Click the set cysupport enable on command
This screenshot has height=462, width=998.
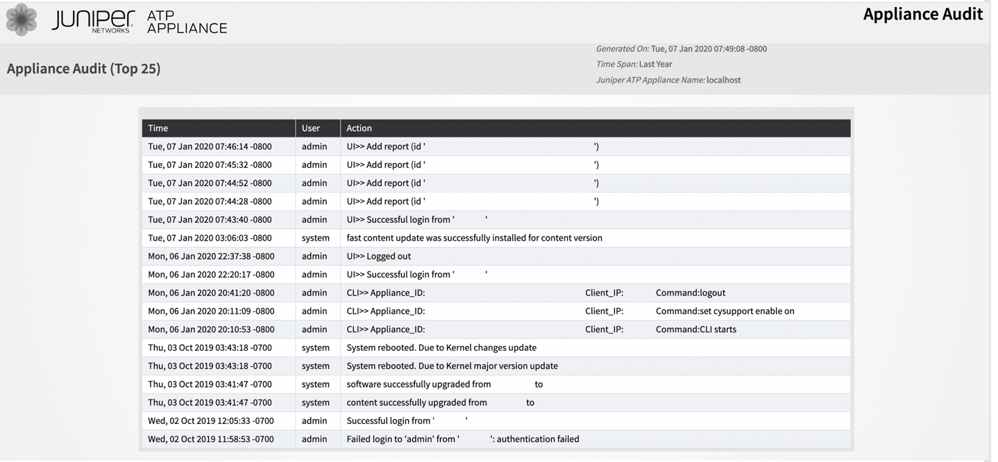725,311
